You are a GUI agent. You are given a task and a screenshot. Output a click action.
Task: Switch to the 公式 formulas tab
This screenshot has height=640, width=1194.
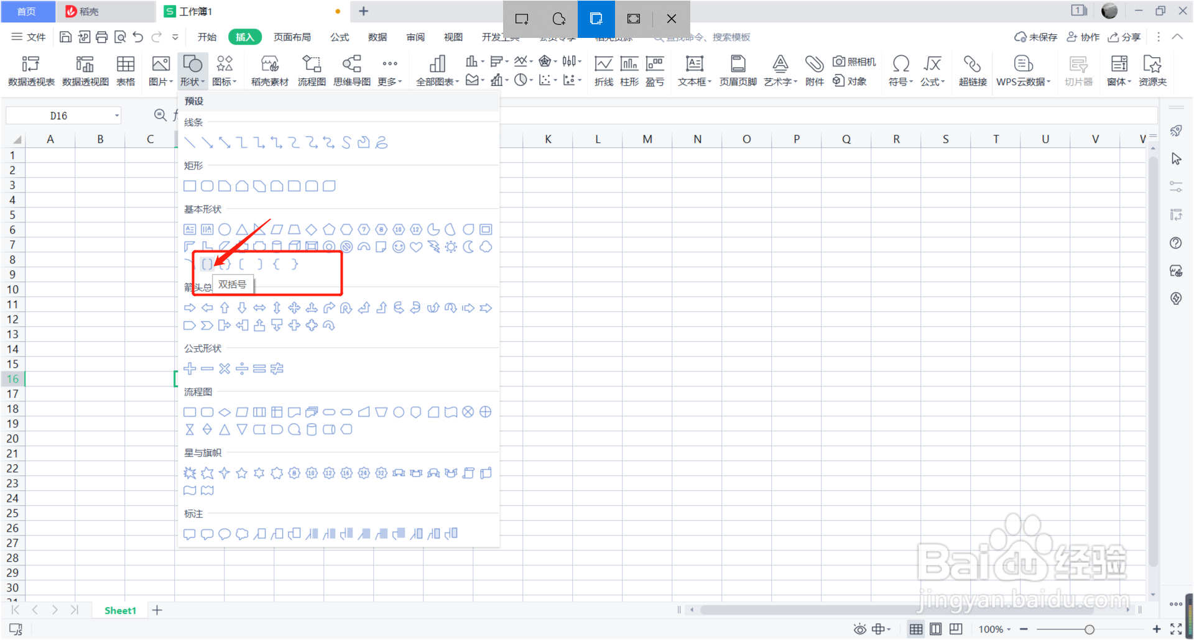340,37
